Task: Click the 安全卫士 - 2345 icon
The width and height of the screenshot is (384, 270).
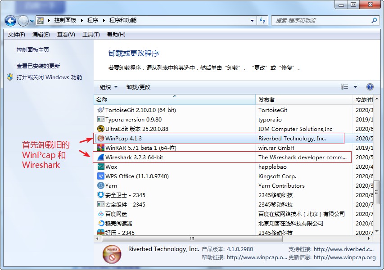Action: [x=101, y=195]
